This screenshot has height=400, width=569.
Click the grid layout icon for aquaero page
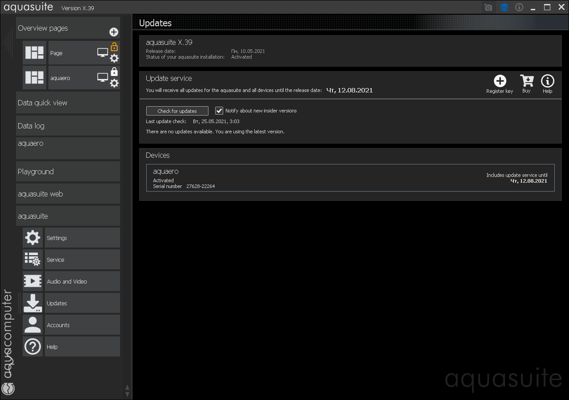point(34,78)
